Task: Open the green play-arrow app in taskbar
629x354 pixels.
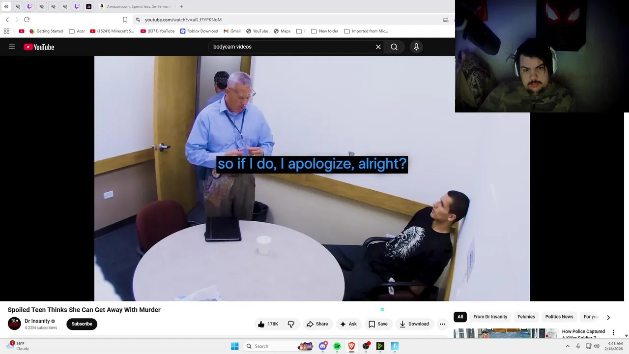Action: pyautogui.click(x=380, y=346)
